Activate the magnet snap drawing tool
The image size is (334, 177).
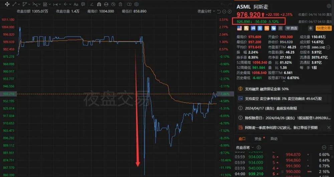[x=99, y=4]
